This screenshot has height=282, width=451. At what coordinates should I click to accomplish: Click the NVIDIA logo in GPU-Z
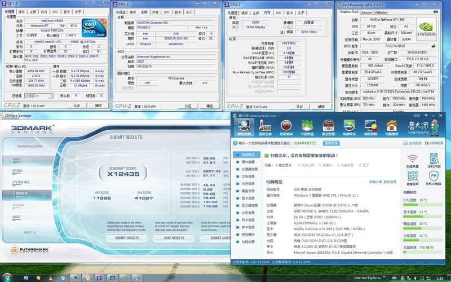(x=426, y=29)
